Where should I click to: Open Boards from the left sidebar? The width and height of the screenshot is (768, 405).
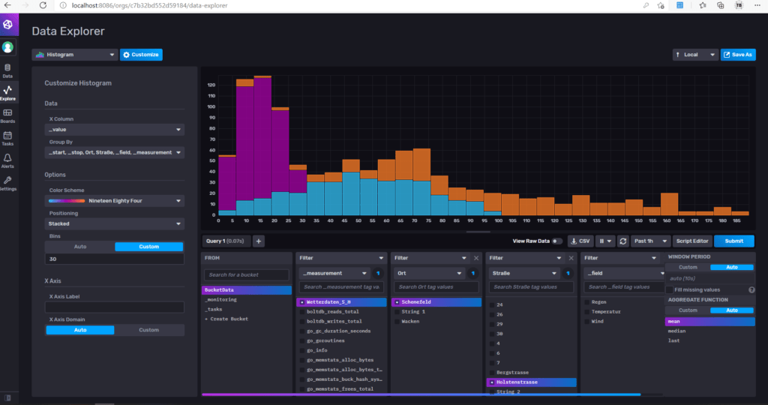(7, 115)
